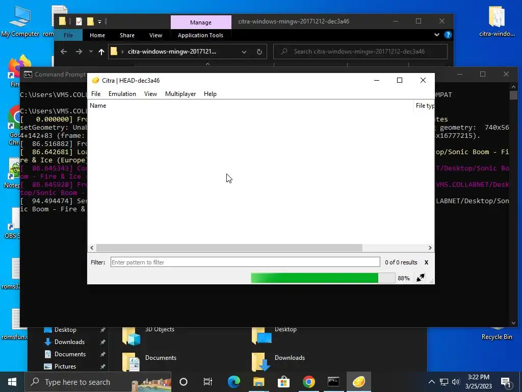Screen dimensions: 522x392
Task: Select the Documents folder in Explorer's main pane
Action: (x=149, y=362)
